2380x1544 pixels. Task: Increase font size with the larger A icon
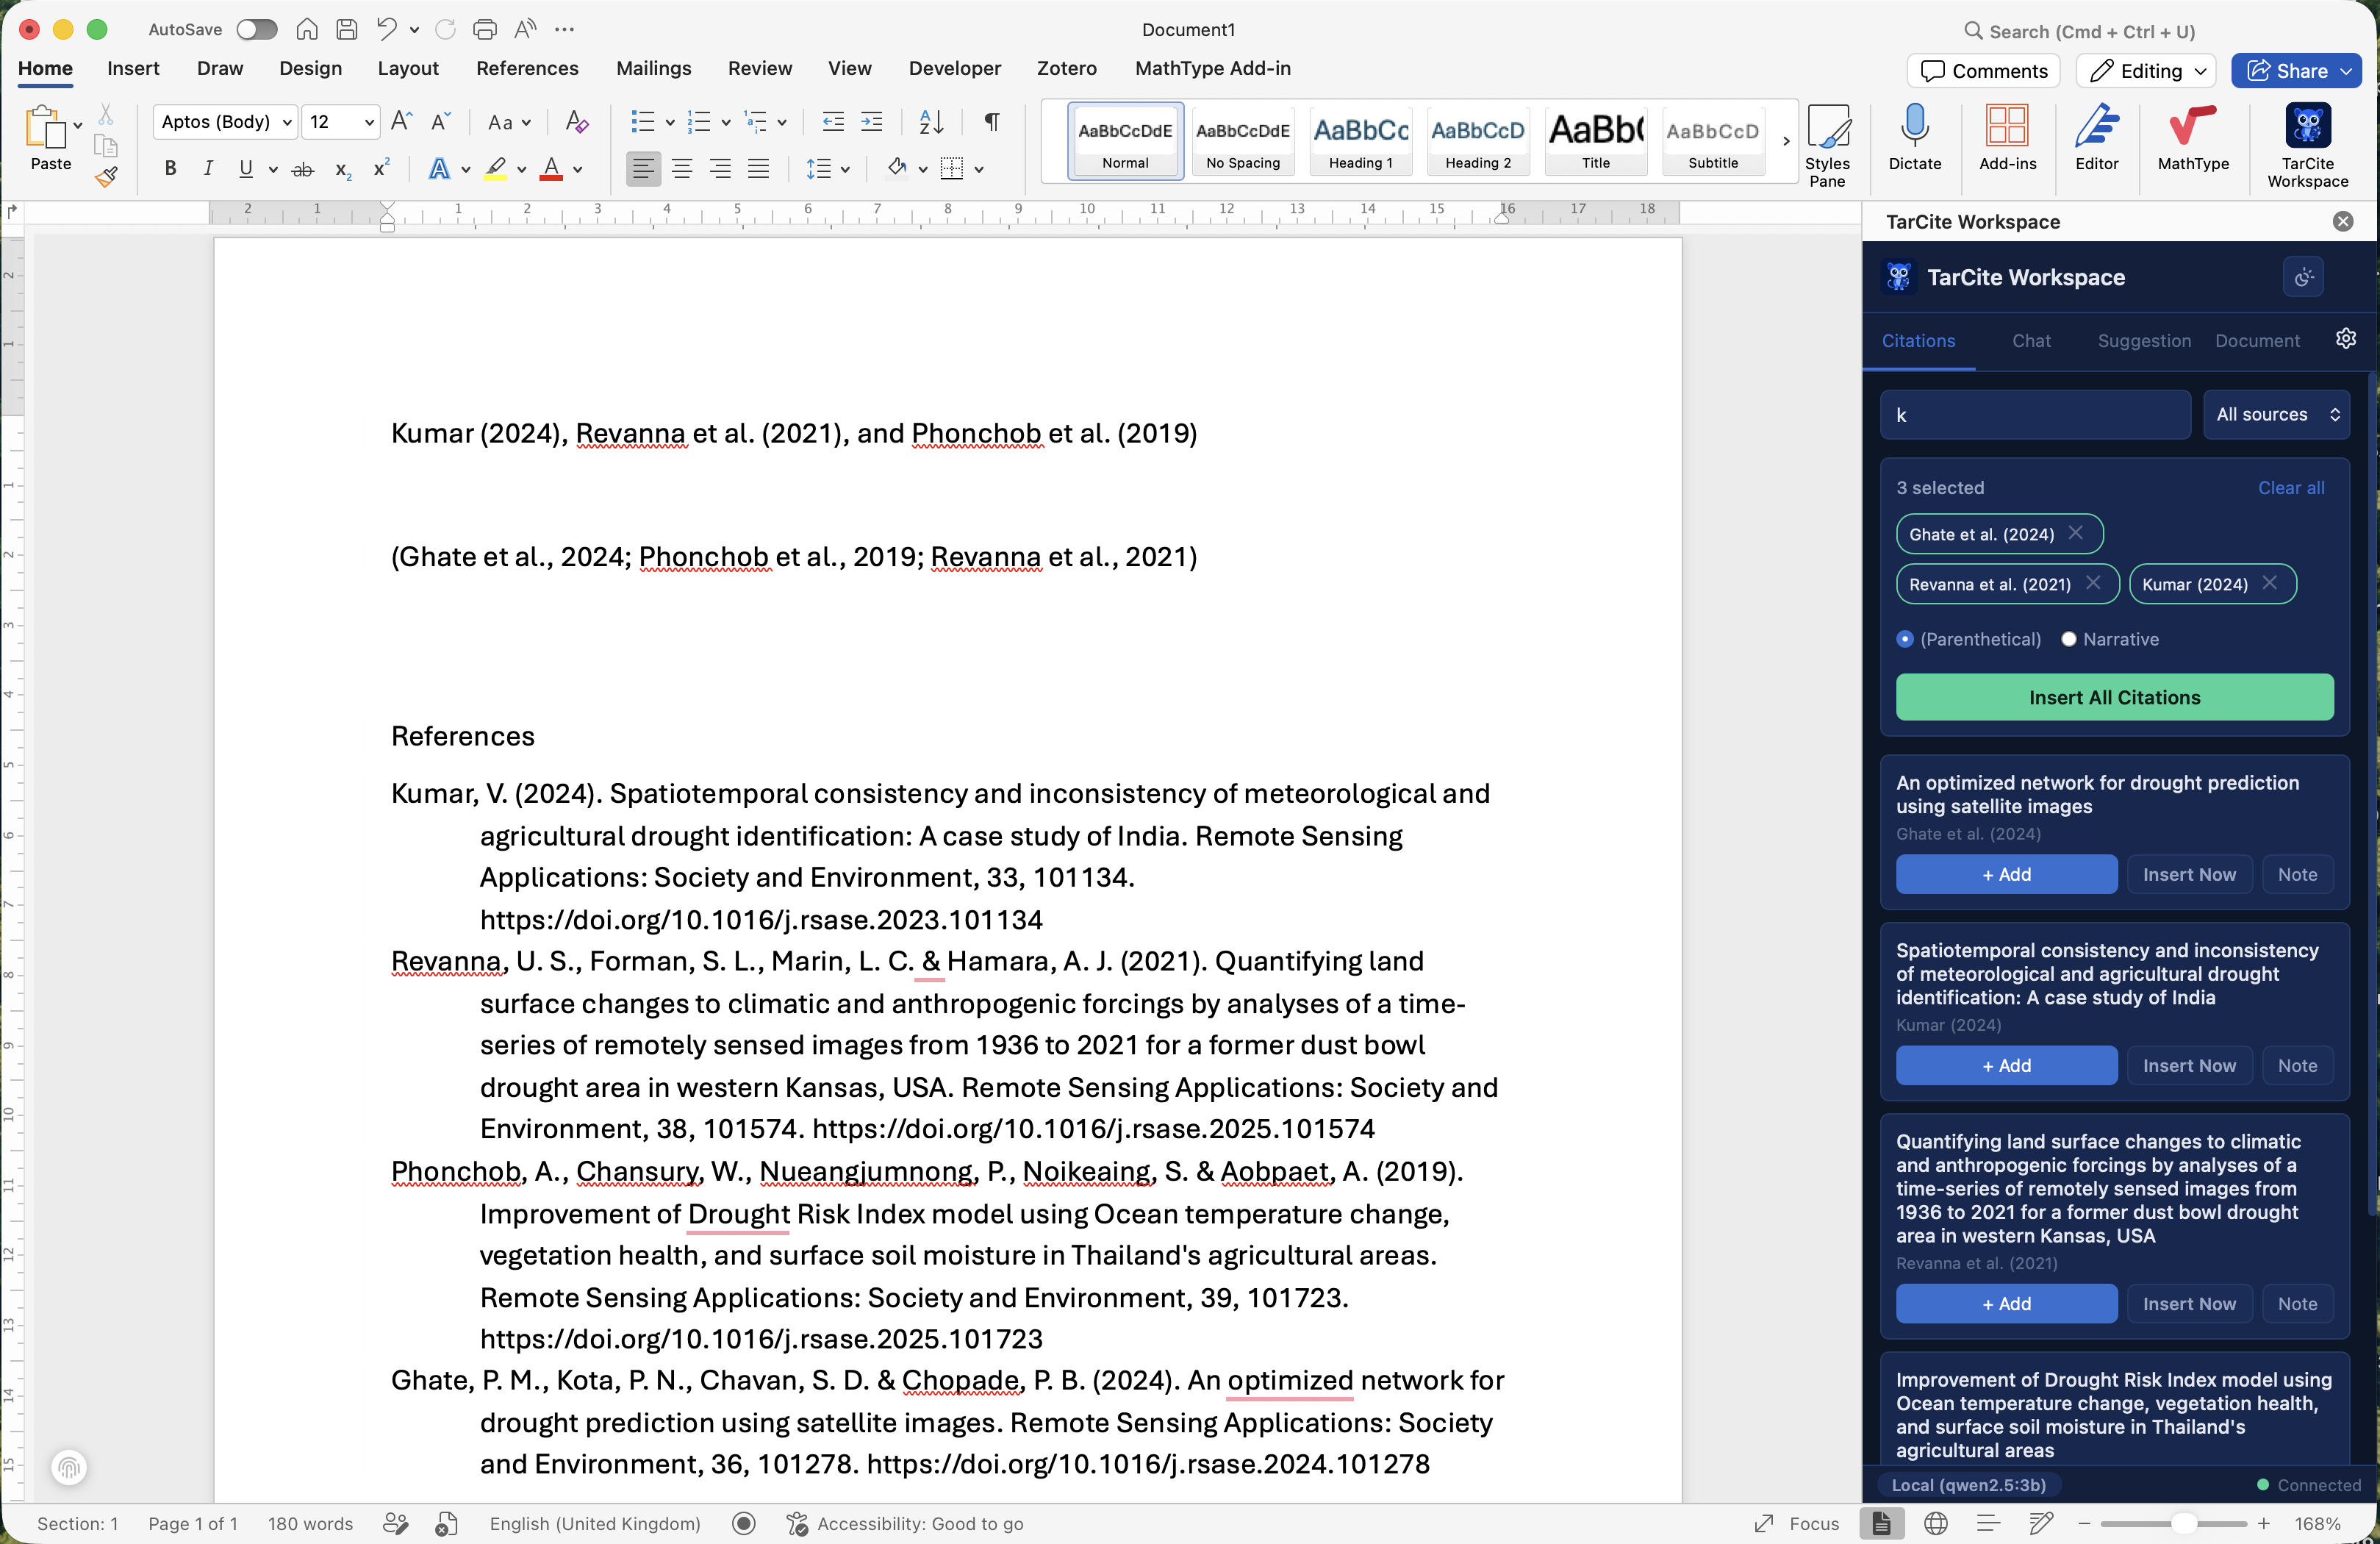[x=401, y=122]
